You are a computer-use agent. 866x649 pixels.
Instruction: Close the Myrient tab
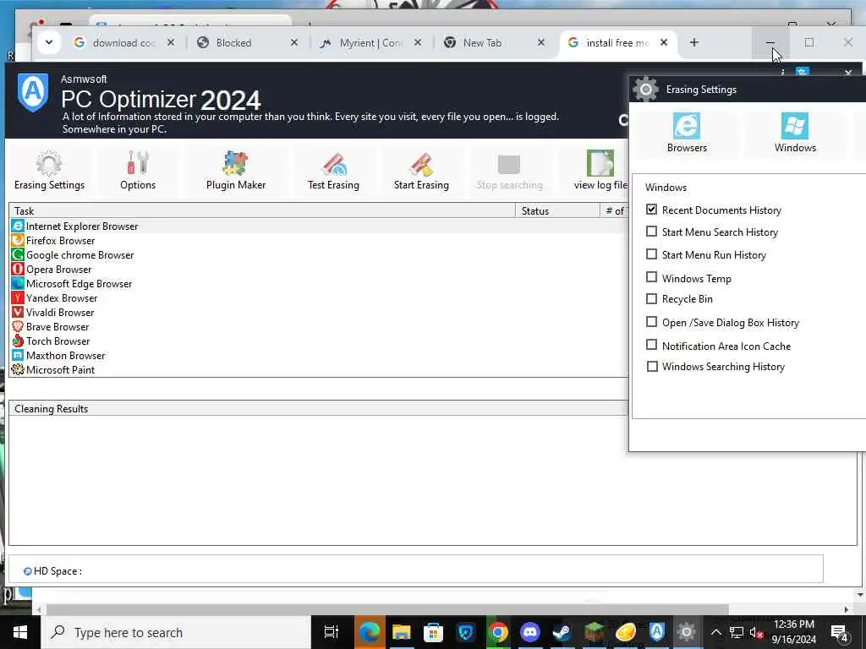coord(418,42)
